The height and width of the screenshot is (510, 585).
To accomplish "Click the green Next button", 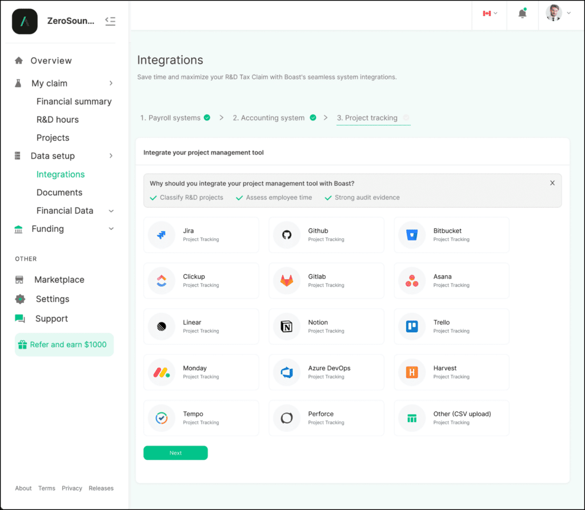I will click(x=175, y=453).
